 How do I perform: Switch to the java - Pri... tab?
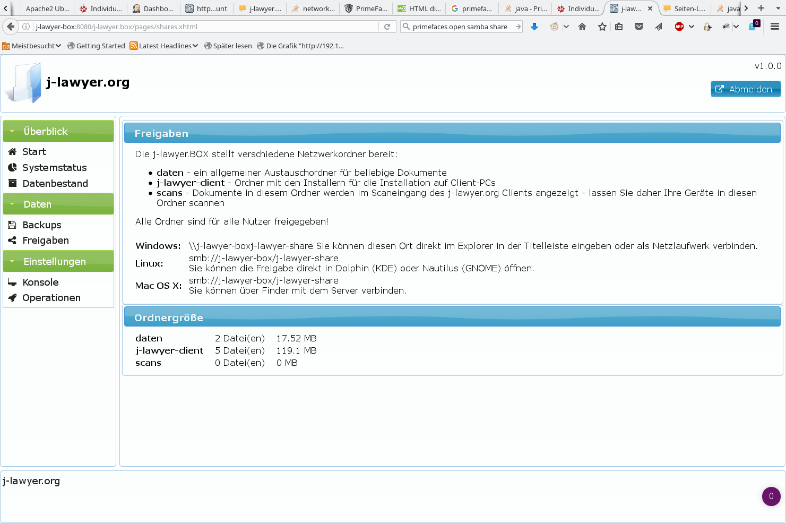pyautogui.click(x=525, y=8)
